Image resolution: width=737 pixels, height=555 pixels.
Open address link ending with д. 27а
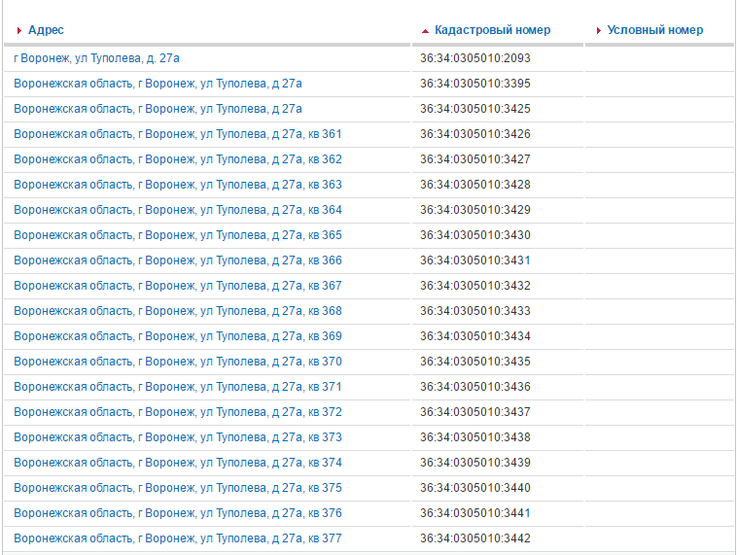96,58
